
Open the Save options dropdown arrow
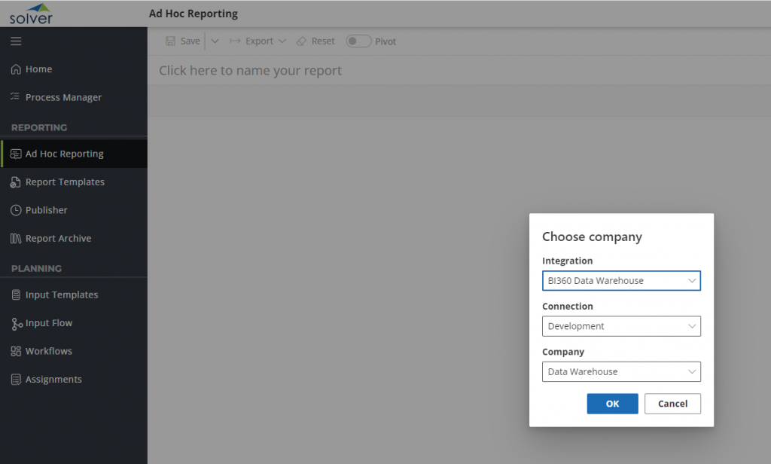(215, 41)
